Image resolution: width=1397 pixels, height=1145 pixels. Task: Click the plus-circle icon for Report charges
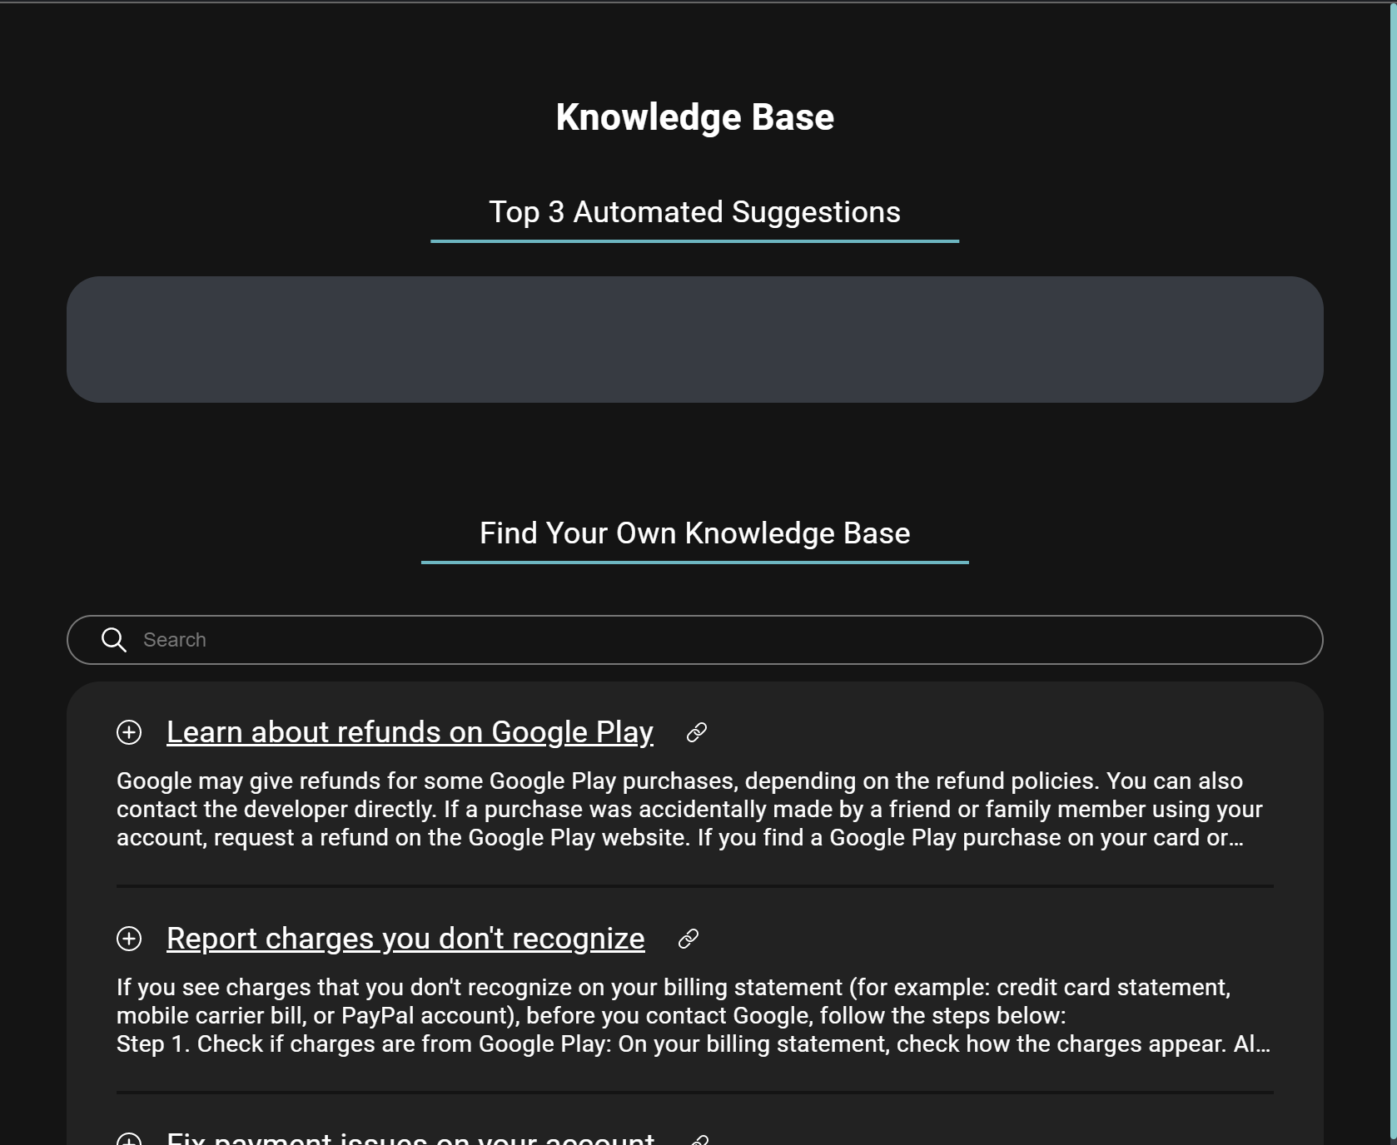coord(128,939)
